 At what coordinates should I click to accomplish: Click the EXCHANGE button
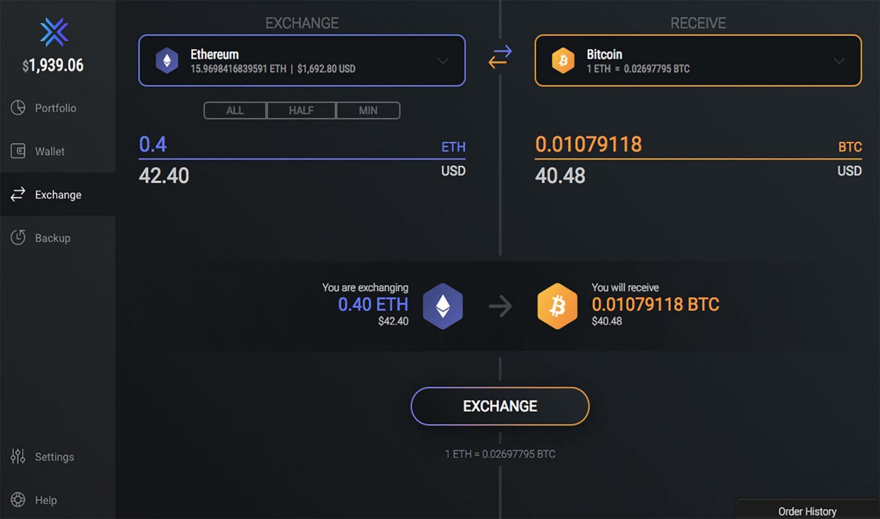[x=500, y=406]
